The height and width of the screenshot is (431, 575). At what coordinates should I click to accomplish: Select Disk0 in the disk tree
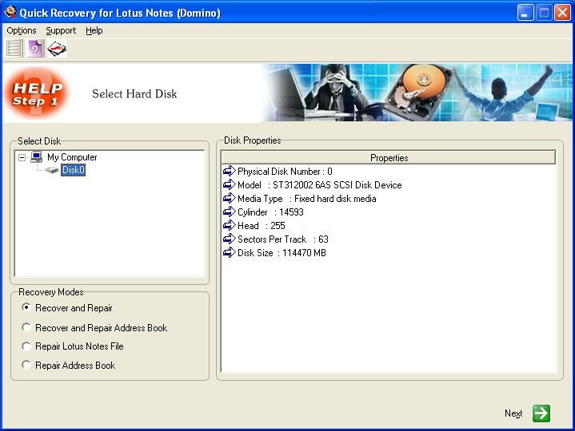pos(74,170)
